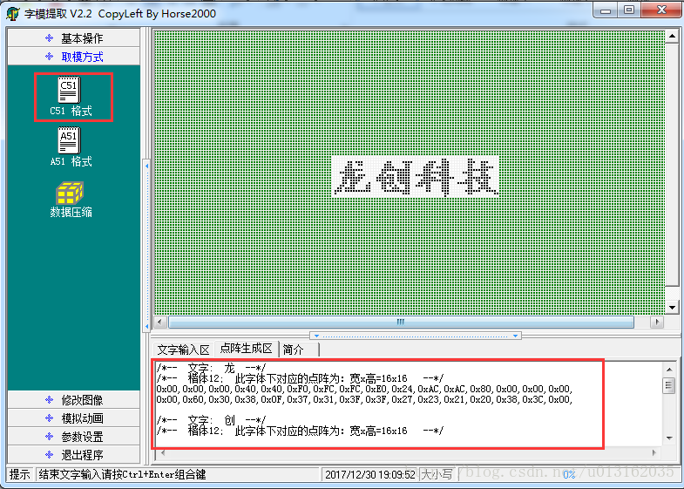
Task: Click the status bar 提示 label
Action: tap(20, 474)
